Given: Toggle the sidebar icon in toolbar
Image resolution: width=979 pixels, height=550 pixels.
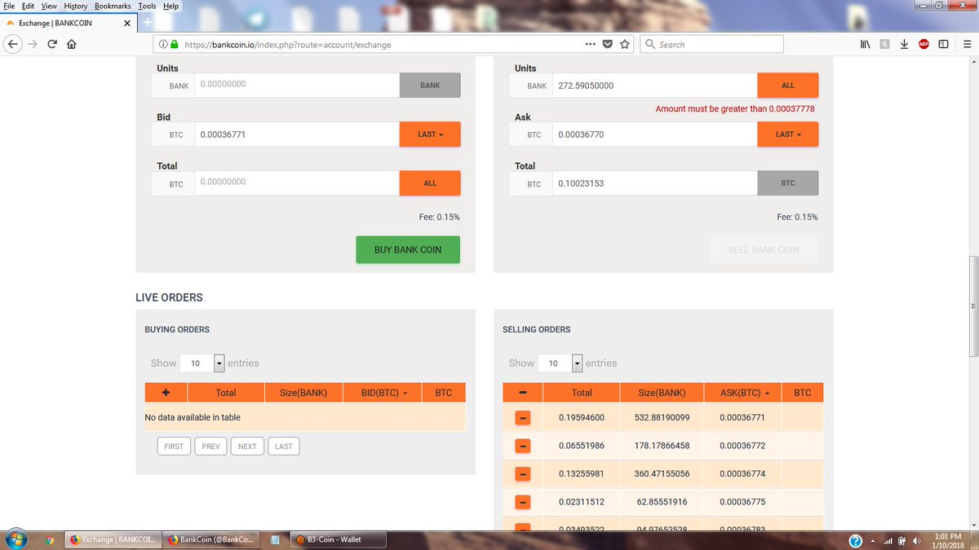Looking at the screenshot, I should tap(943, 44).
